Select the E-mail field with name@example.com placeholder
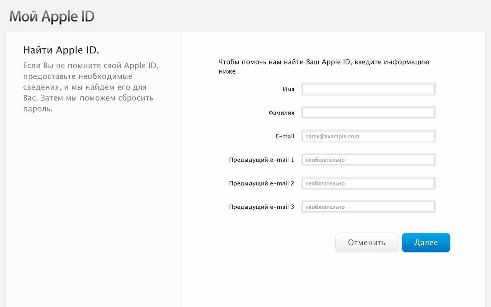The image size is (491, 307). 368,136
